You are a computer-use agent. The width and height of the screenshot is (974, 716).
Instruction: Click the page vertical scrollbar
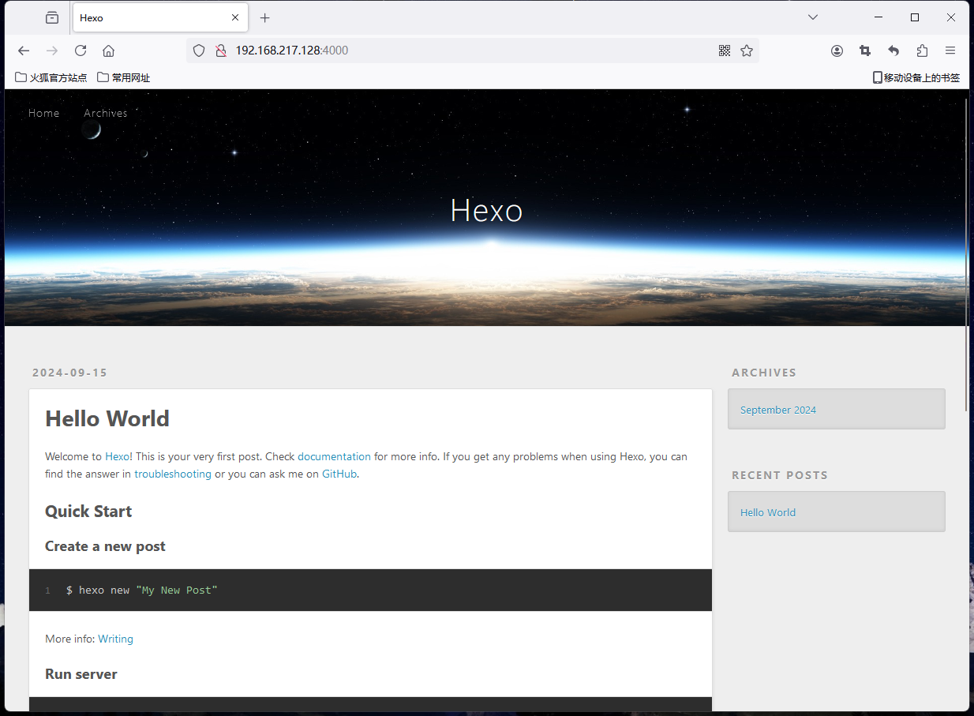pos(966,254)
